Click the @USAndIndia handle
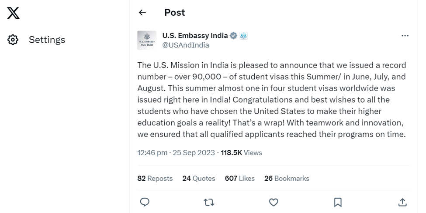Screen dimensions: 426x213 click(x=186, y=45)
